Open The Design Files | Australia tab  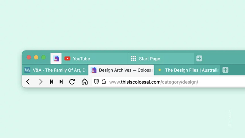(187, 70)
